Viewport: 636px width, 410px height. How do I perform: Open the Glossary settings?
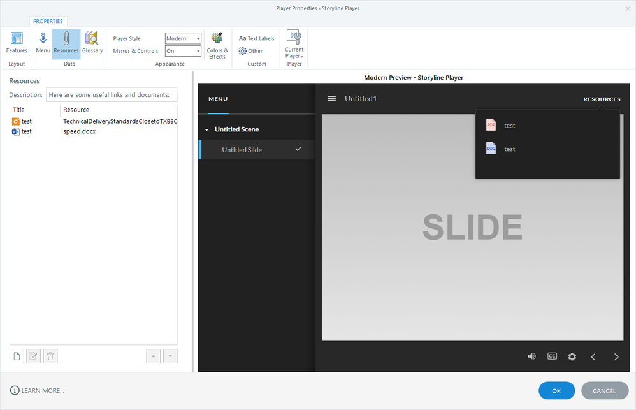click(x=92, y=43)
